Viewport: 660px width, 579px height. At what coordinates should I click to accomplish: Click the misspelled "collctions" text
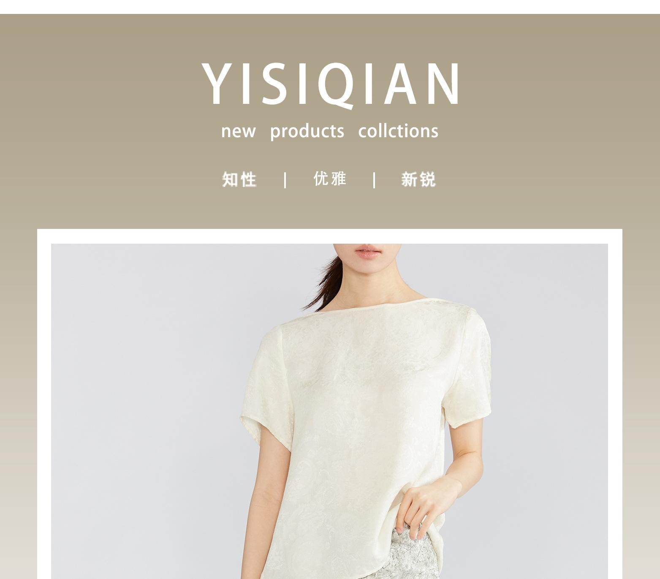pyautogui.click(x=398, y=130)
